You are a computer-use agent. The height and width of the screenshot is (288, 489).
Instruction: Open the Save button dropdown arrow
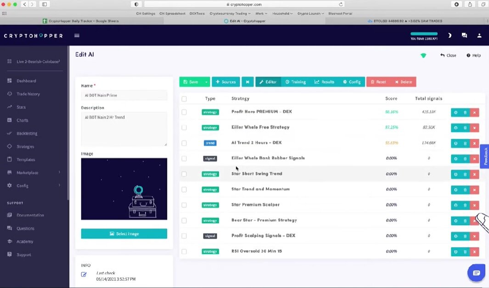(x=206, y=82)
